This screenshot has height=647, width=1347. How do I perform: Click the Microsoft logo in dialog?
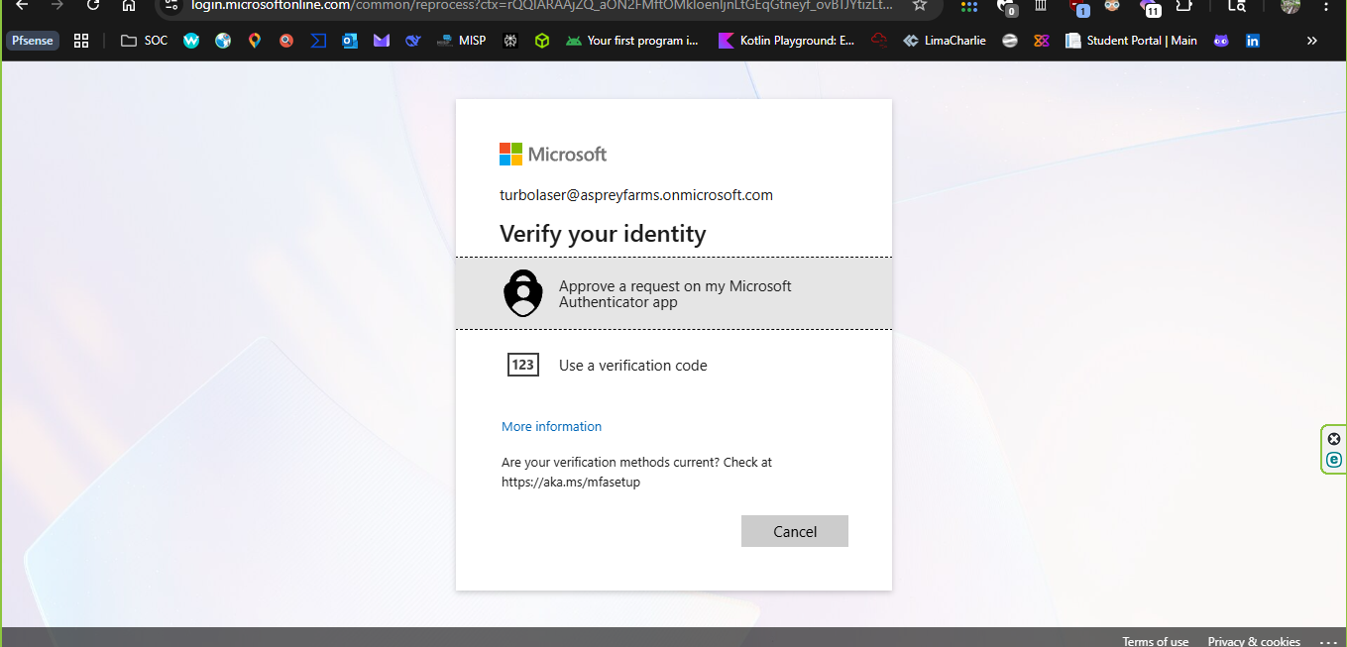[x=553, y=155]
